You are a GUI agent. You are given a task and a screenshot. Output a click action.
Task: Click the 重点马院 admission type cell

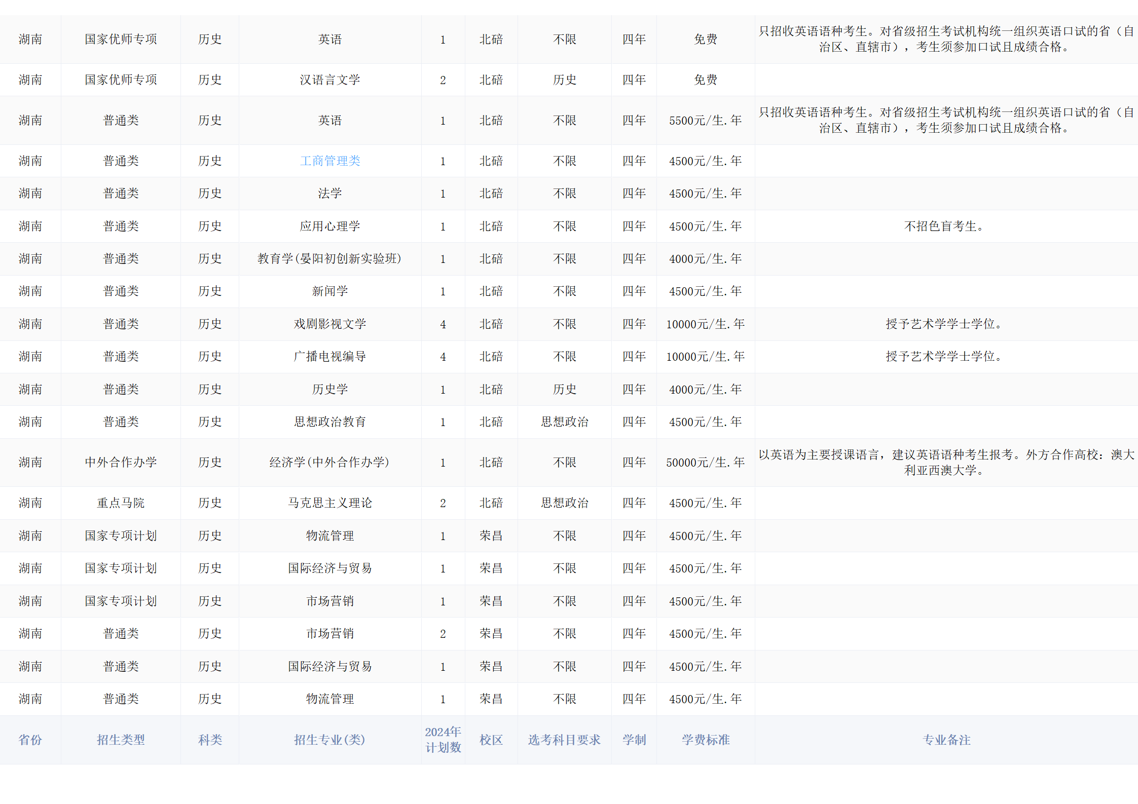pos(121,503)
